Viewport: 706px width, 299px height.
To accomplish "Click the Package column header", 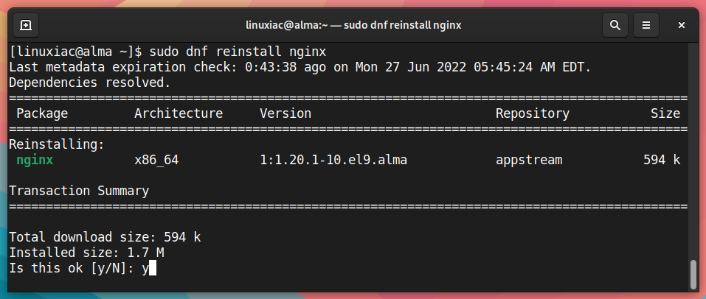I will pyautogui.click(x=42, y=113).
